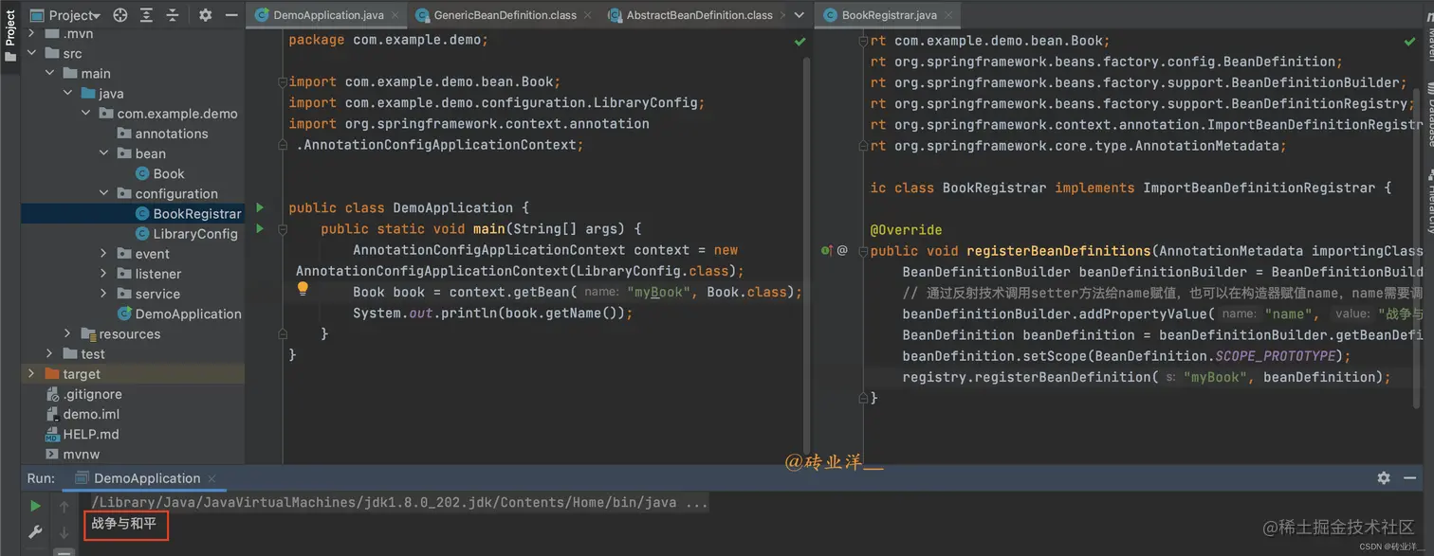Click the fold marker beside first import line
Image resolution: width=1434 pixels, height=556 pixels.
282,82
